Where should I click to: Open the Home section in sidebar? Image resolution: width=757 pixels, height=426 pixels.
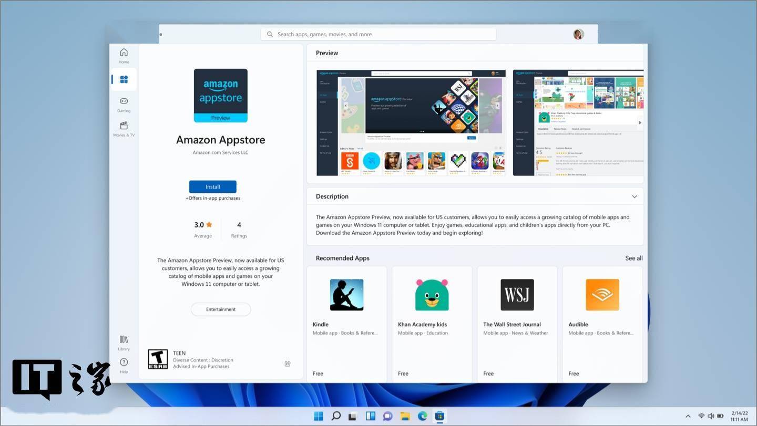pyautogui.click(x=124, y=55)
